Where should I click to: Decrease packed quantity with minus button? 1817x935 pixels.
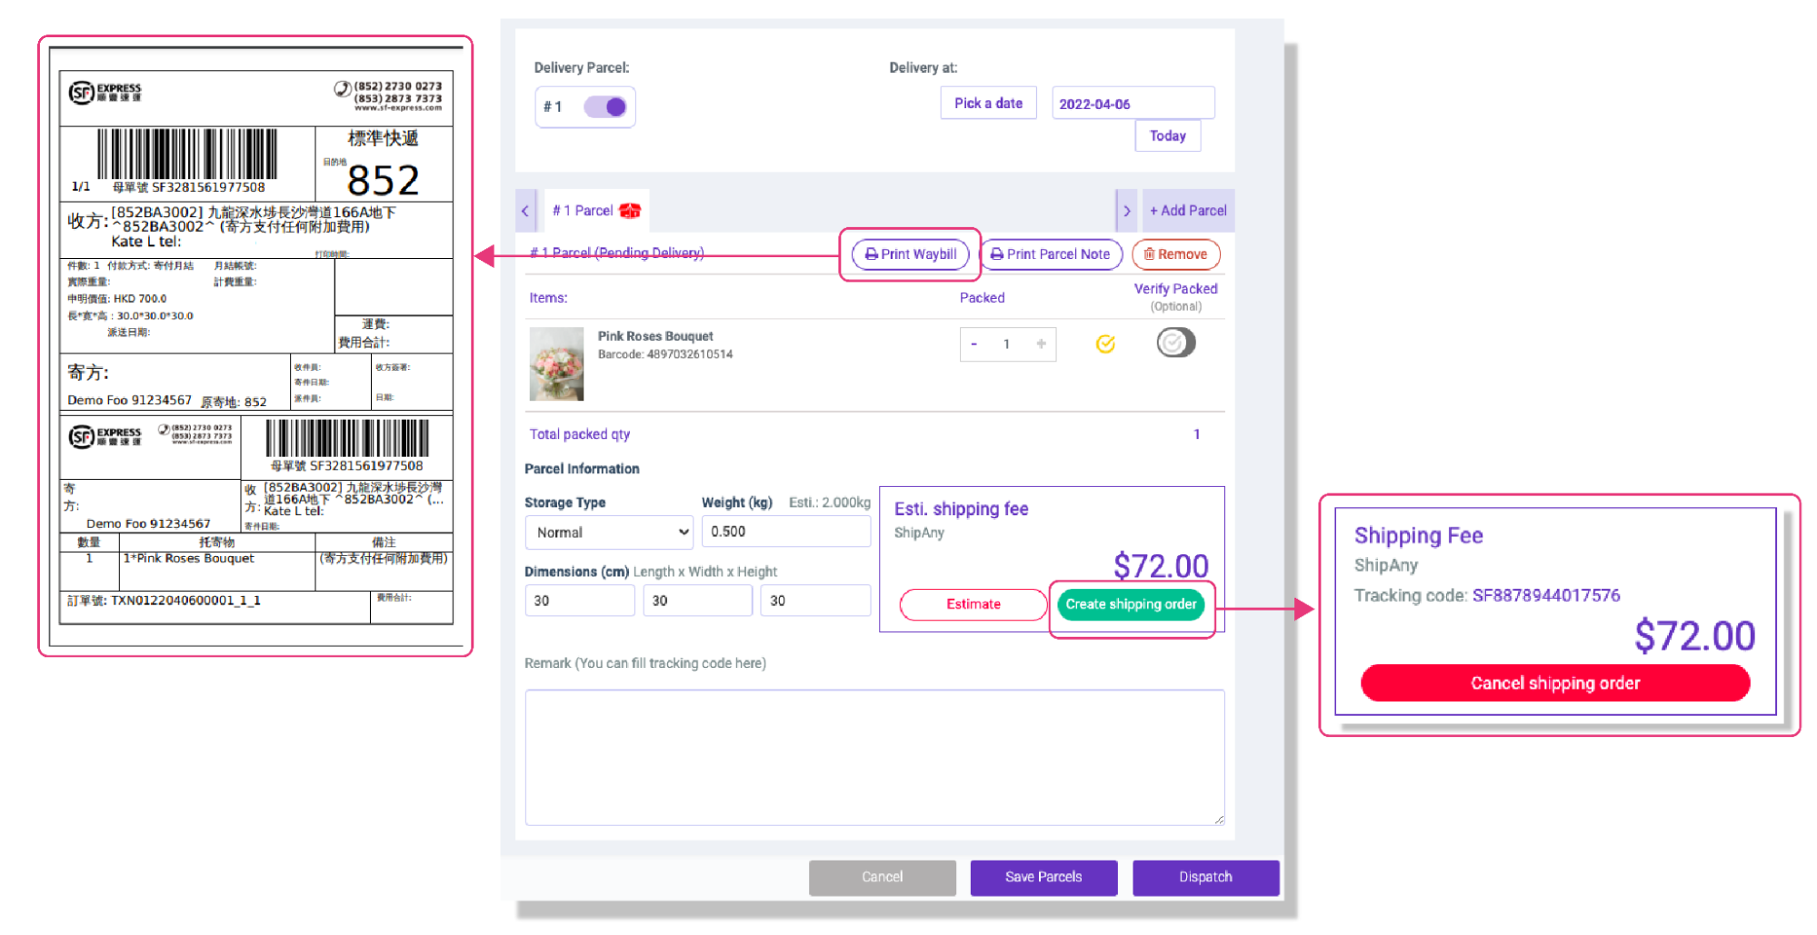(x=973, y=343)
